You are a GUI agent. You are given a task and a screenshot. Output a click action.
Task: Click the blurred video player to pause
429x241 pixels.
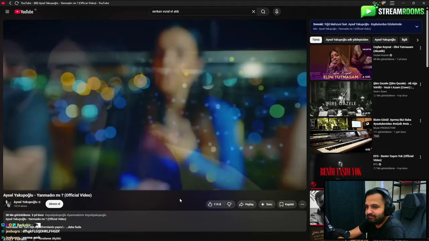click(x=155, y=105)
